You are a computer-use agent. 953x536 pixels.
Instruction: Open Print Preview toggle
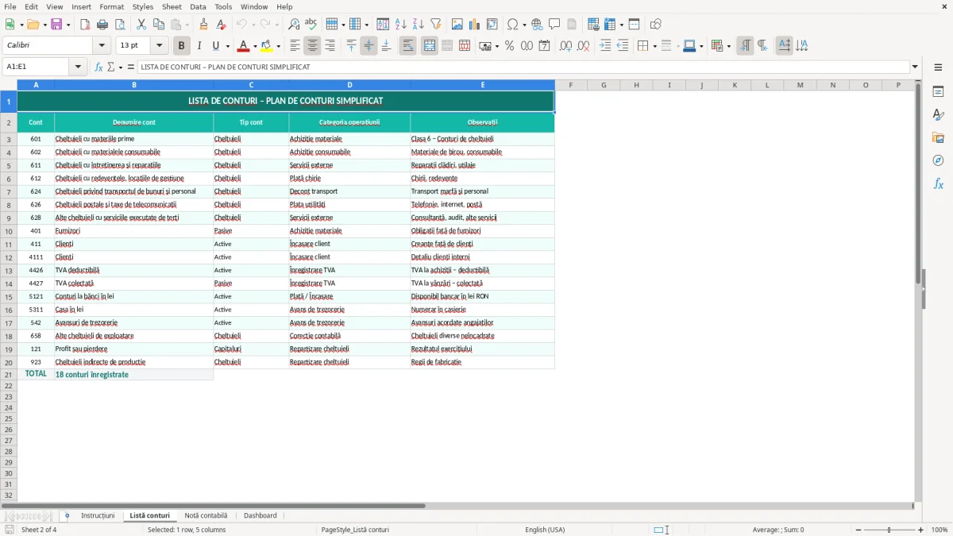click(120, 25)
